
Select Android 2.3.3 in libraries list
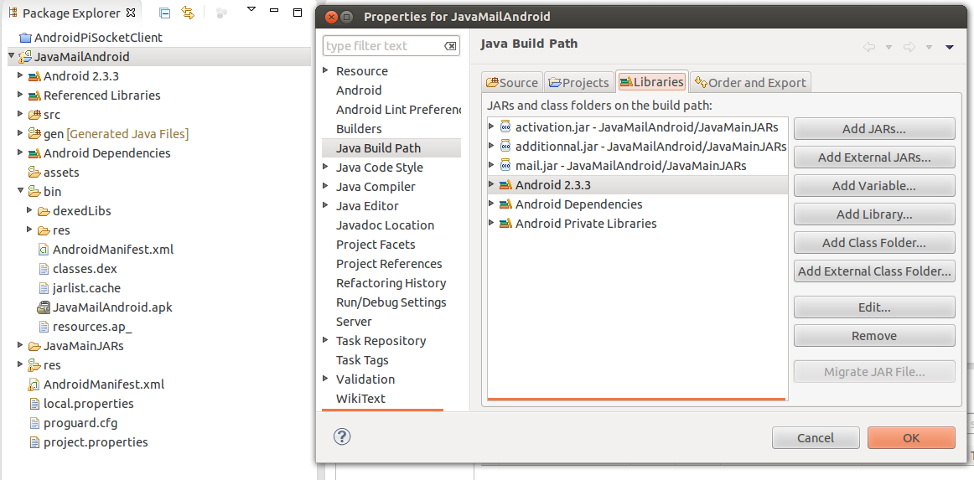637,184
